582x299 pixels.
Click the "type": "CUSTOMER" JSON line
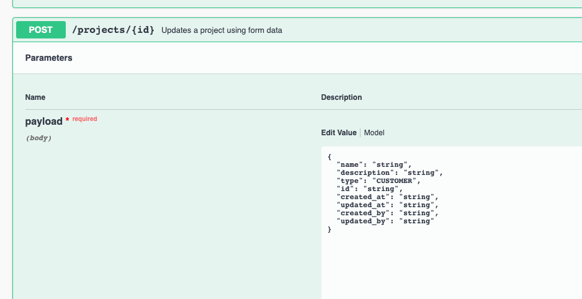coord(378,181)
